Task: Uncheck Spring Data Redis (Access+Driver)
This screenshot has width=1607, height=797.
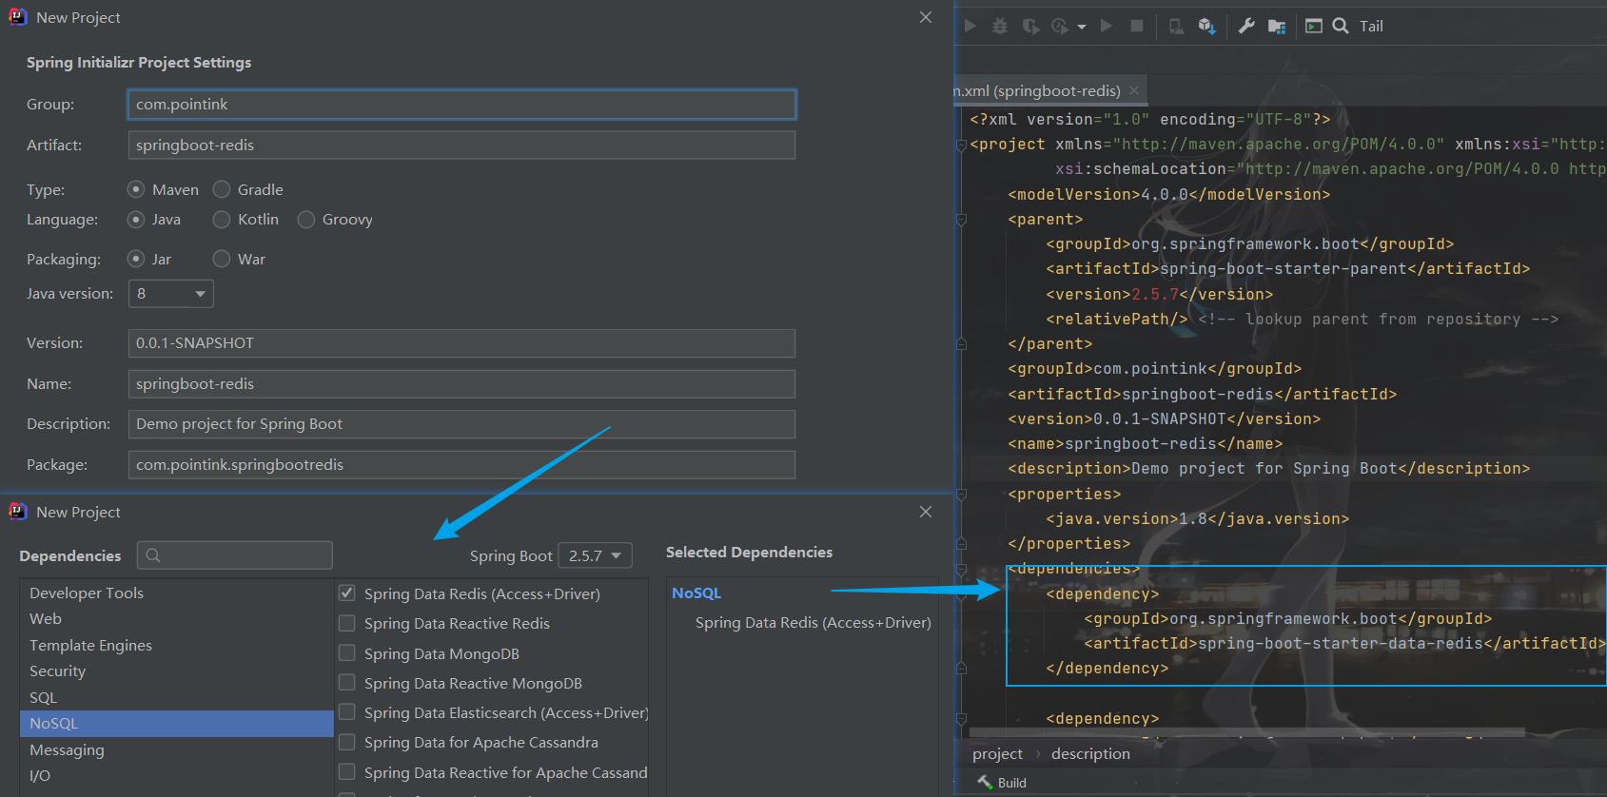Action: [347, 593]
